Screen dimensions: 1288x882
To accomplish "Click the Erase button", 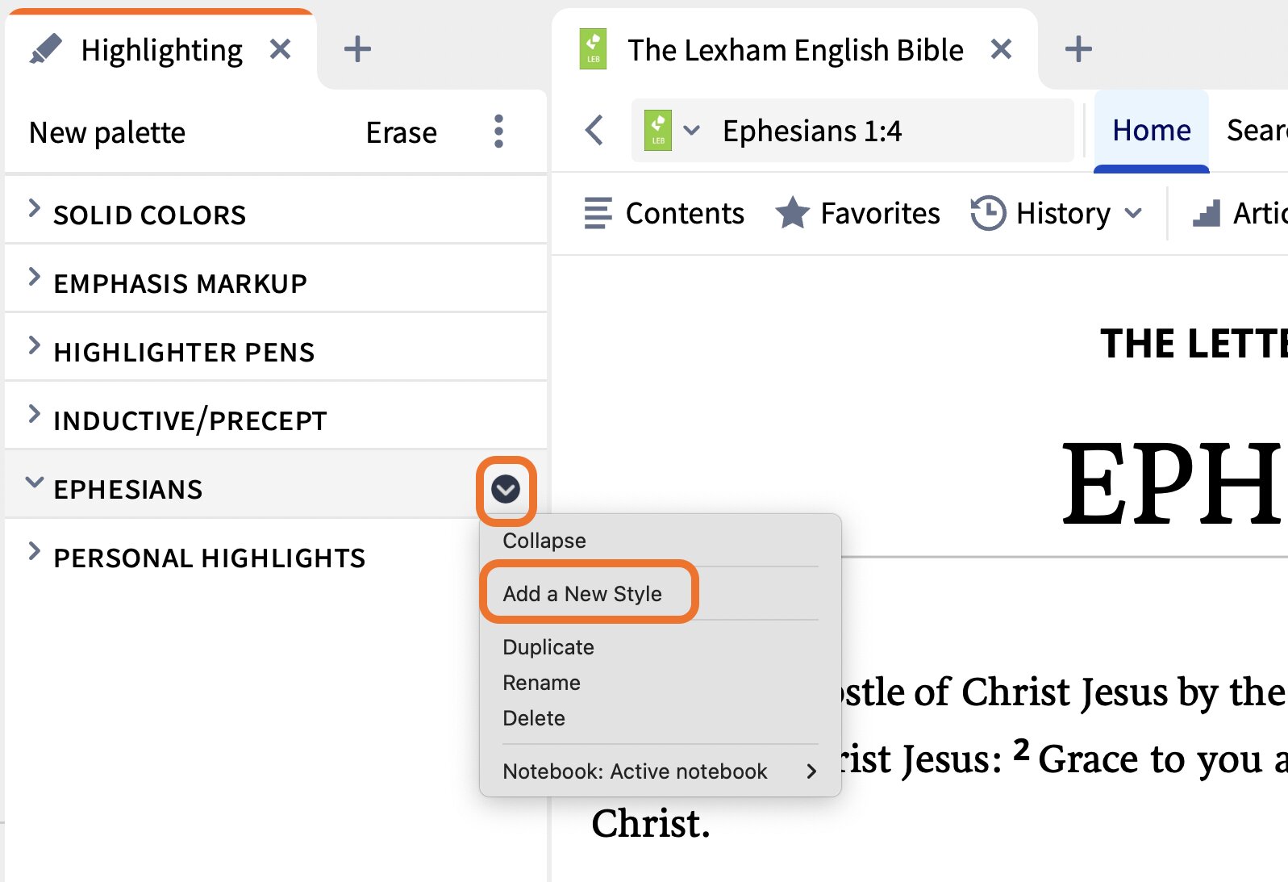I will [402, 132].
